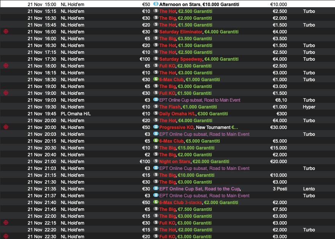Click the 3 Posti prize cell
Viewport: 335px width, 239px height.
point(280,189)
